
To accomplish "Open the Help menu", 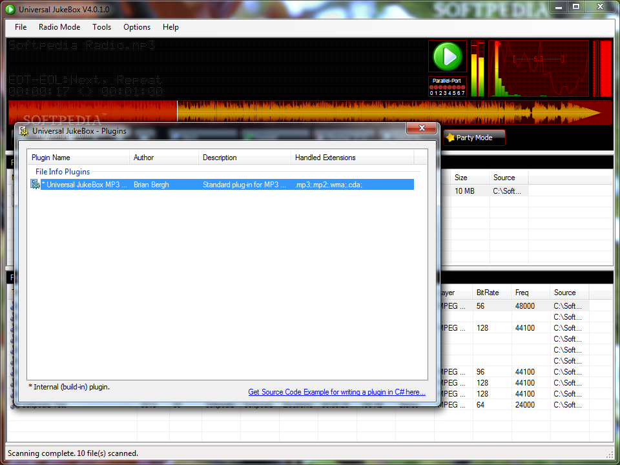I will (170, 27).
